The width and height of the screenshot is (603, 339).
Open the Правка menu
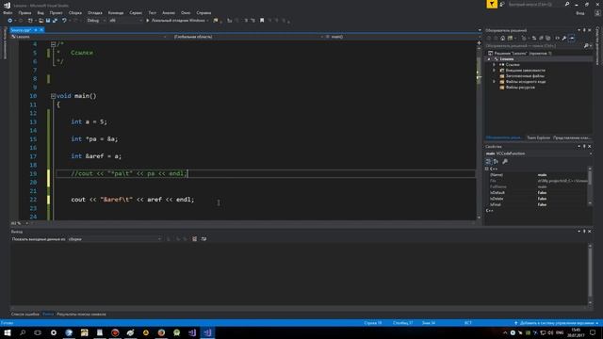click(x=24, y=12)
